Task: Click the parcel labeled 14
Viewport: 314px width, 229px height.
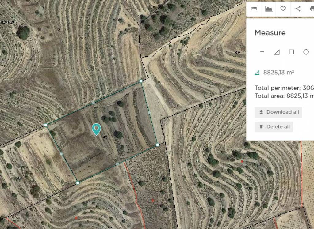Action: point(258,165)
